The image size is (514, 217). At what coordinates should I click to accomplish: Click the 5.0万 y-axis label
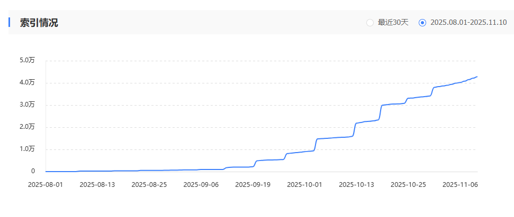point(28,60)
